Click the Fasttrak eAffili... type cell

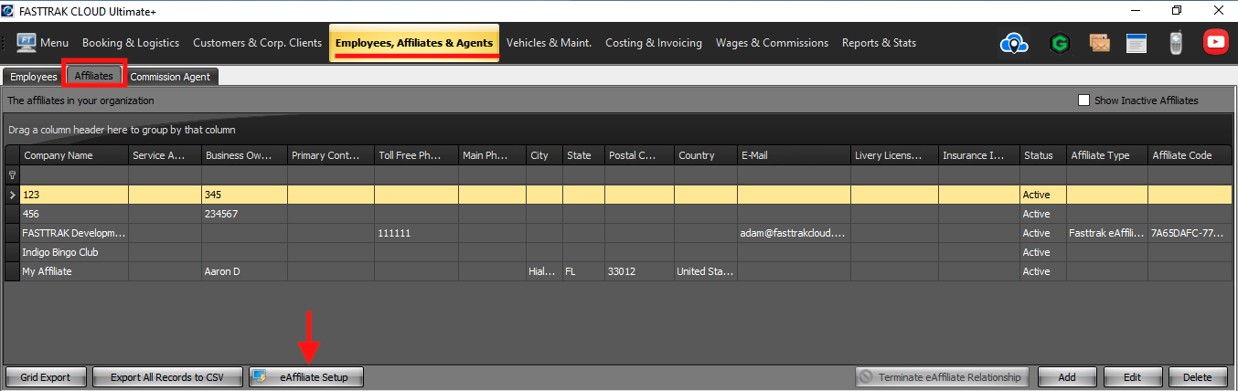1106,233
